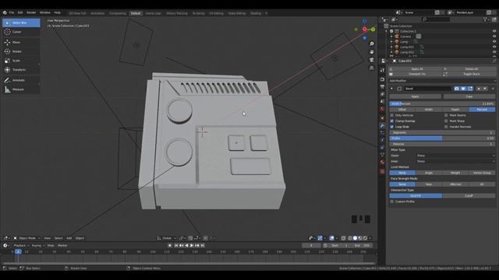
Task: Select the Cursor tool
Action: 21,32
